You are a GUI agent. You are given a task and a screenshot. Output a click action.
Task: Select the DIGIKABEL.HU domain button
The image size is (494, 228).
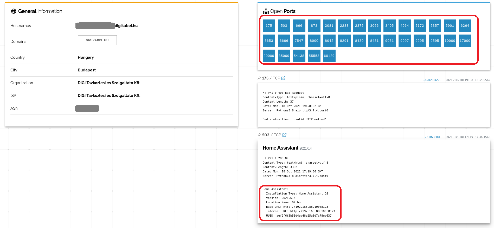pos(97,40)
